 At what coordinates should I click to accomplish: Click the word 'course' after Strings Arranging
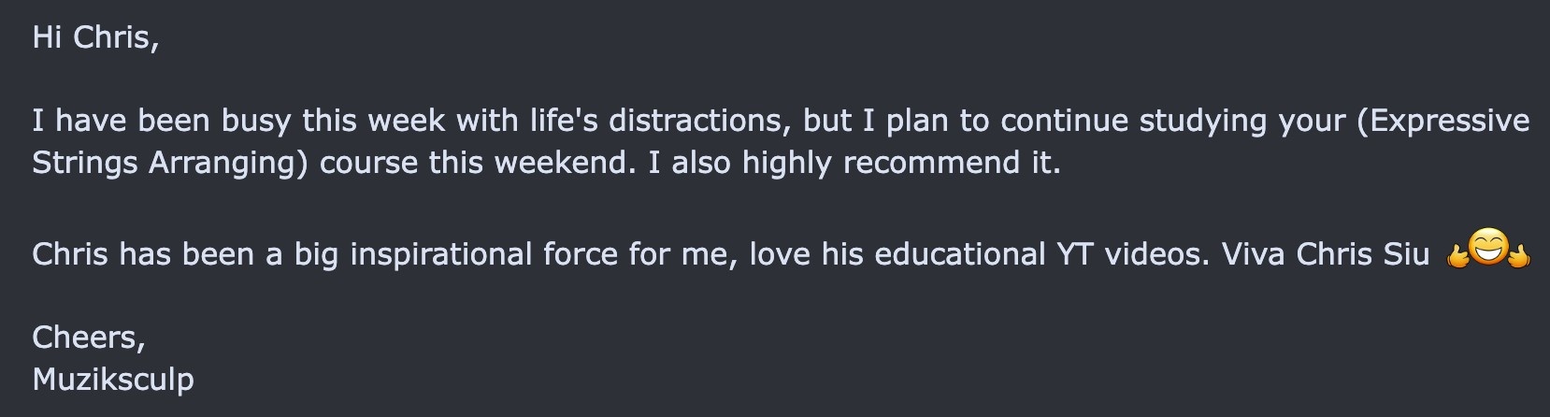(x=369, y=163)
